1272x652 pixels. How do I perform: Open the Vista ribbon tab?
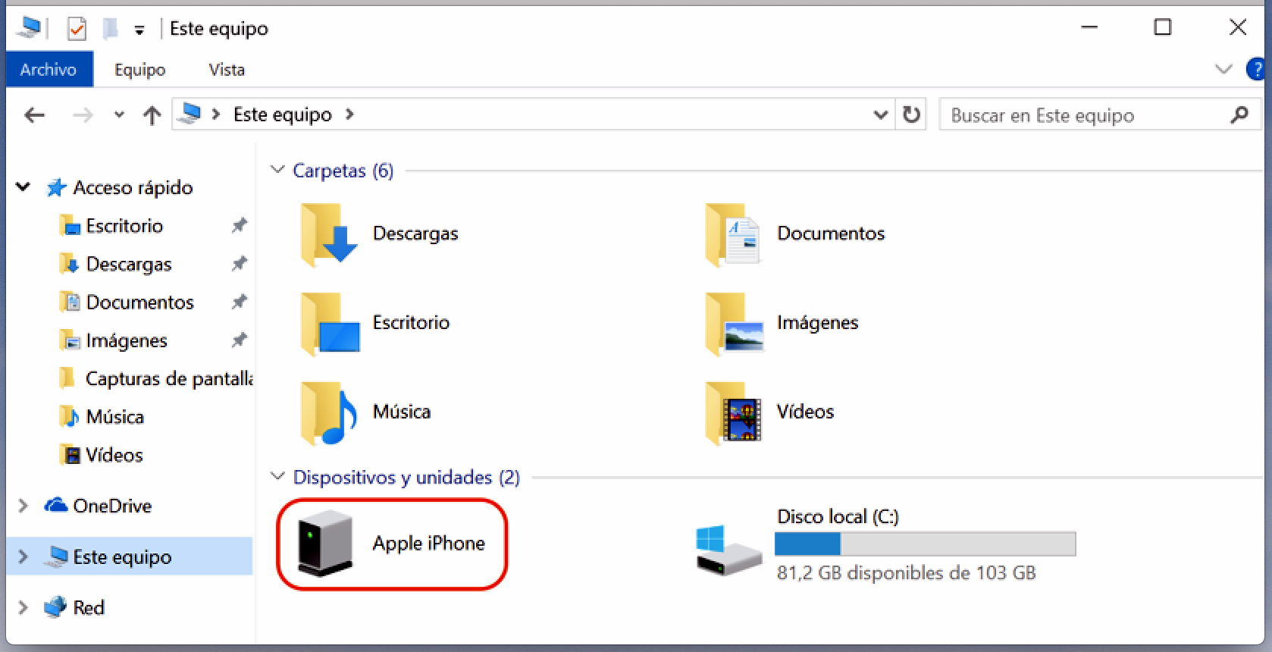[227, 70]
